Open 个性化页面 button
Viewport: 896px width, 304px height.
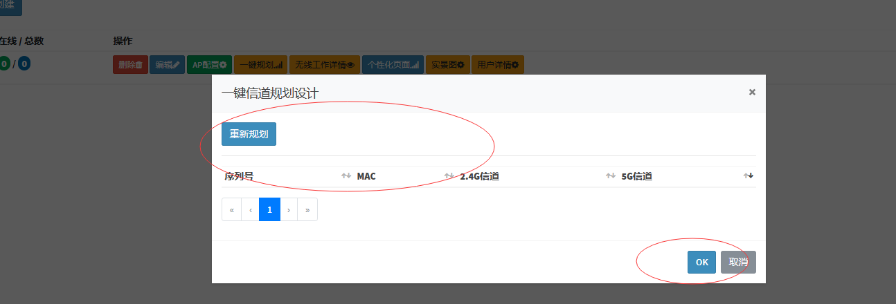coord(393,65)
